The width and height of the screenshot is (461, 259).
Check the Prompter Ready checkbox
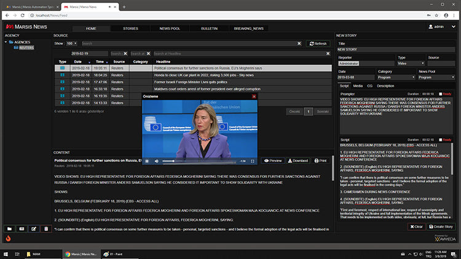click(x=441, y=94)
